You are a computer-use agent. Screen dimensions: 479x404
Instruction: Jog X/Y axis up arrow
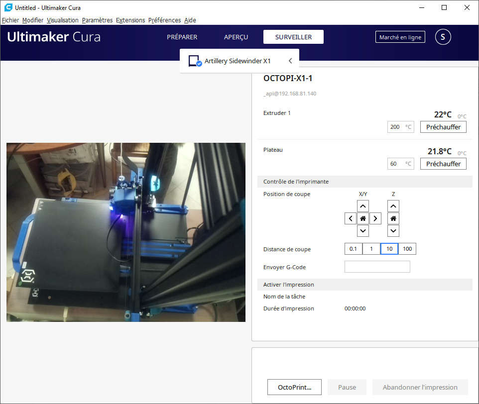pyautogui.click(x=362, y=206)
